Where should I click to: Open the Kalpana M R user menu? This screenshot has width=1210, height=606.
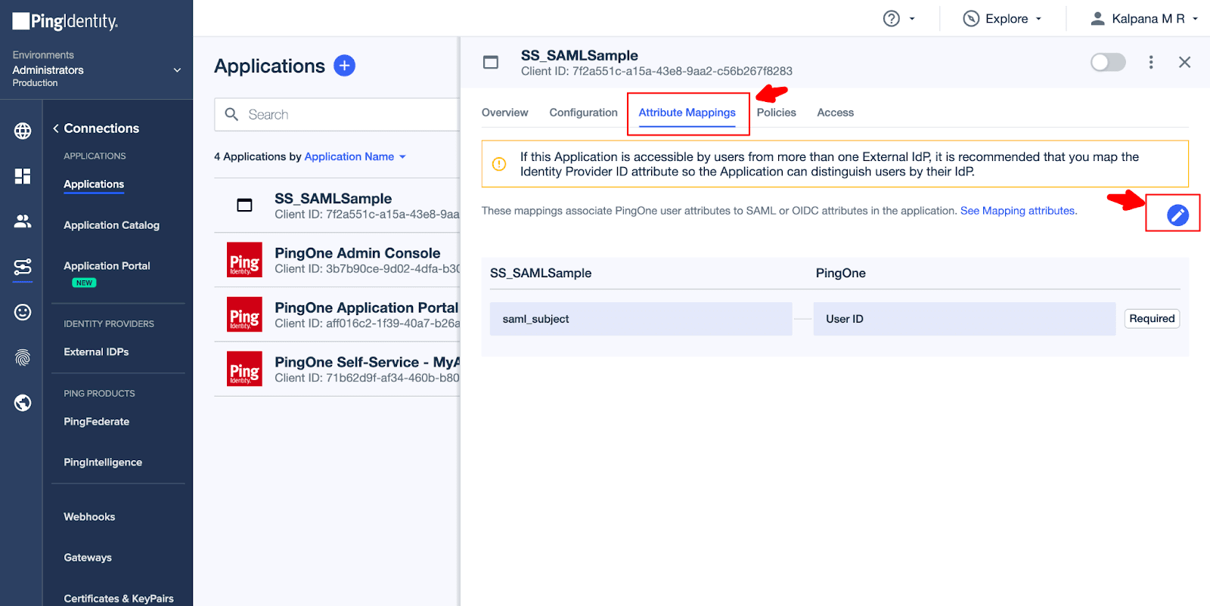(1143, 19)
